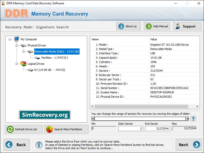Click the SimRecovery.org banner
This screenshot has width=204, height=153.
(x=44, y=115)
